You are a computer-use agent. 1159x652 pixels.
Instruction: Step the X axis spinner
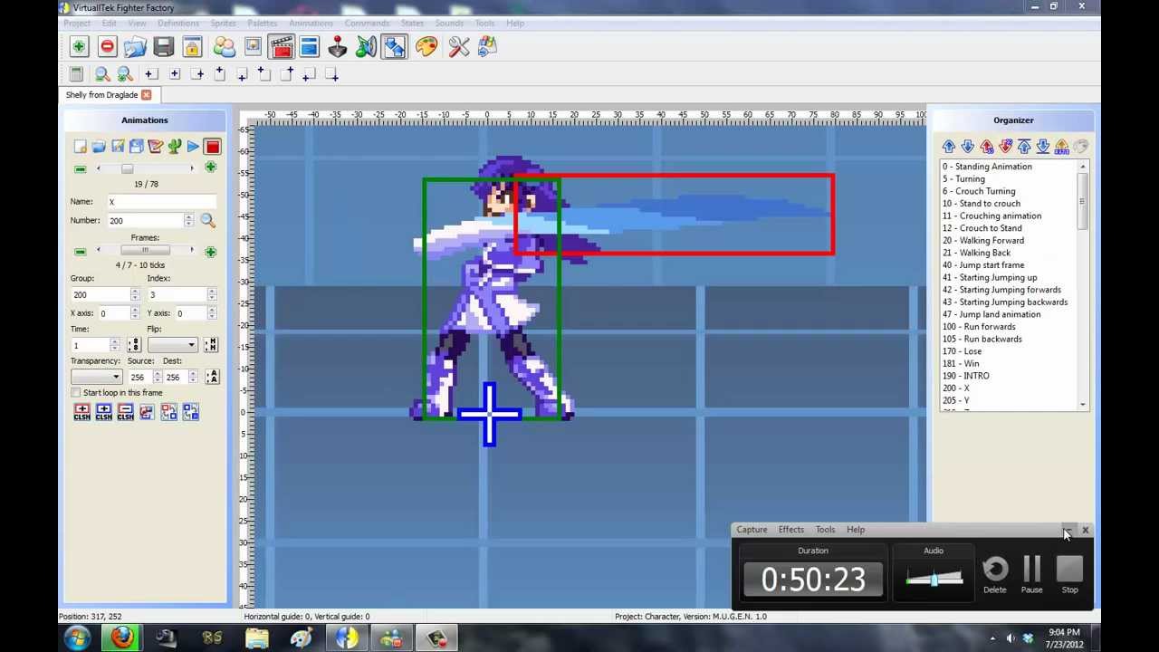coord(135,313)
